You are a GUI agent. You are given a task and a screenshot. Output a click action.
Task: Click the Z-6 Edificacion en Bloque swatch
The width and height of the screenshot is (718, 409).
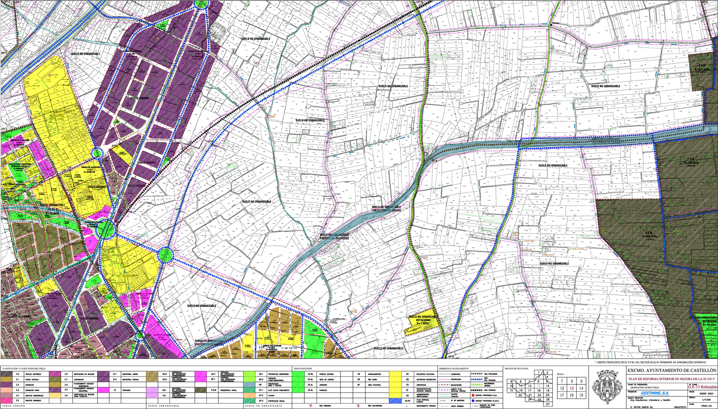[x=55, y=374]
